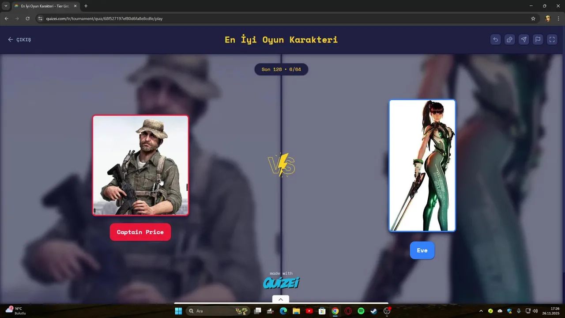The height and width of the screenshot is (318, 565).
Task: Open Task View on the taskbar
Action: pos(258,311)
